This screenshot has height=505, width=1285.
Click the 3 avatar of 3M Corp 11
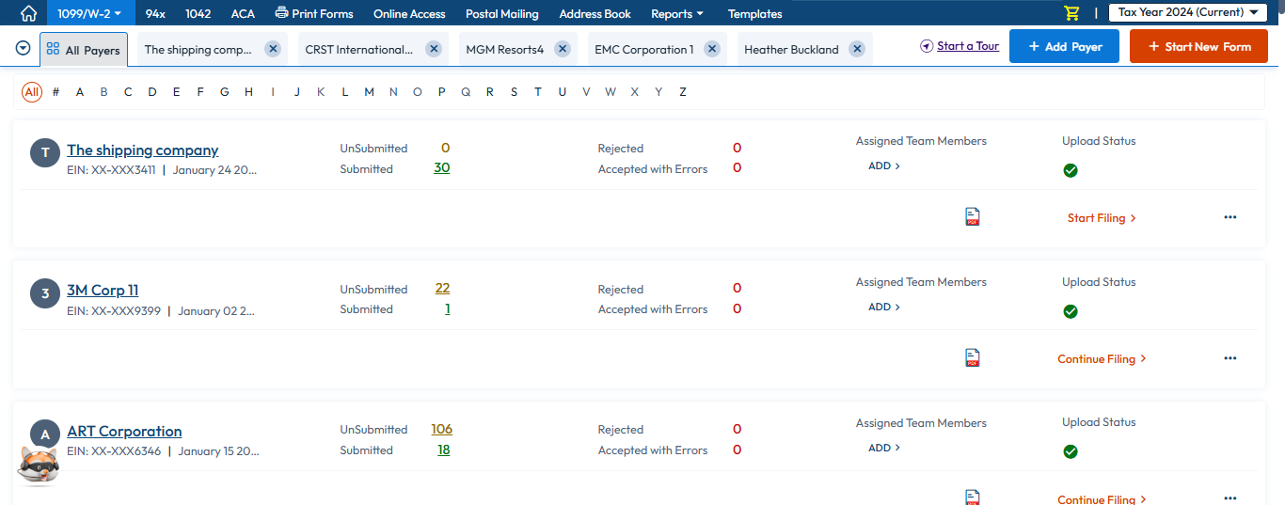(45, 294)
